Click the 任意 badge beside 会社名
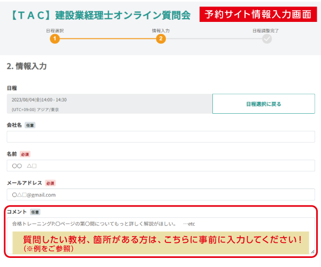Viewport: 321px width, 267px height. 30,125
